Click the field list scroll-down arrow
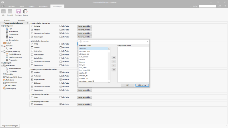228x128 pixels. 109,81
